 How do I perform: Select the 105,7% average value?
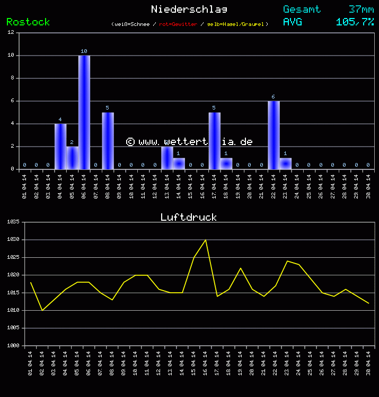point(355,22)
